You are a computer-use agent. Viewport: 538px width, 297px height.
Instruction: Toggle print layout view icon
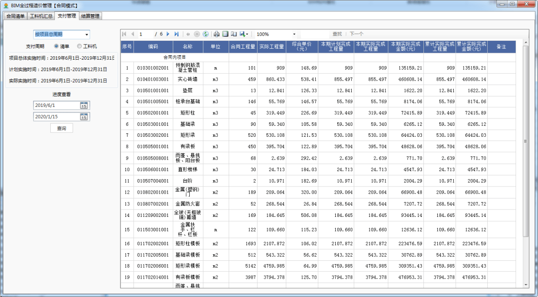coord(225,34)
